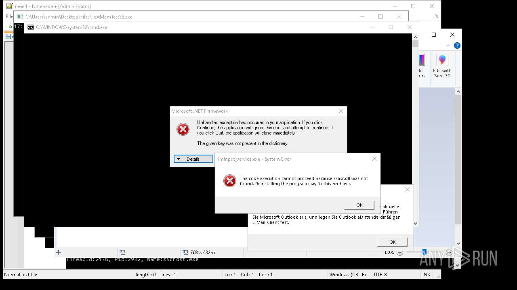Image resolution: width=517 pixels, height=290 pixels.
Task: Close the Microsoft .NET Framework error dialog
Action: click(341, 111)
